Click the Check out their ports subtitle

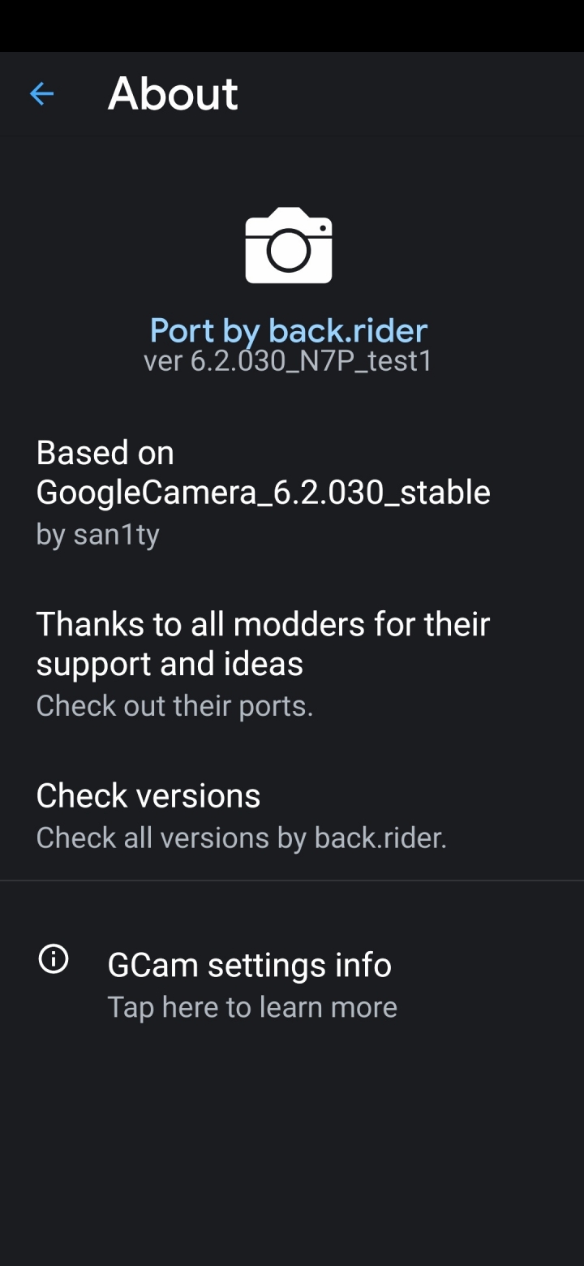point(174,705)
